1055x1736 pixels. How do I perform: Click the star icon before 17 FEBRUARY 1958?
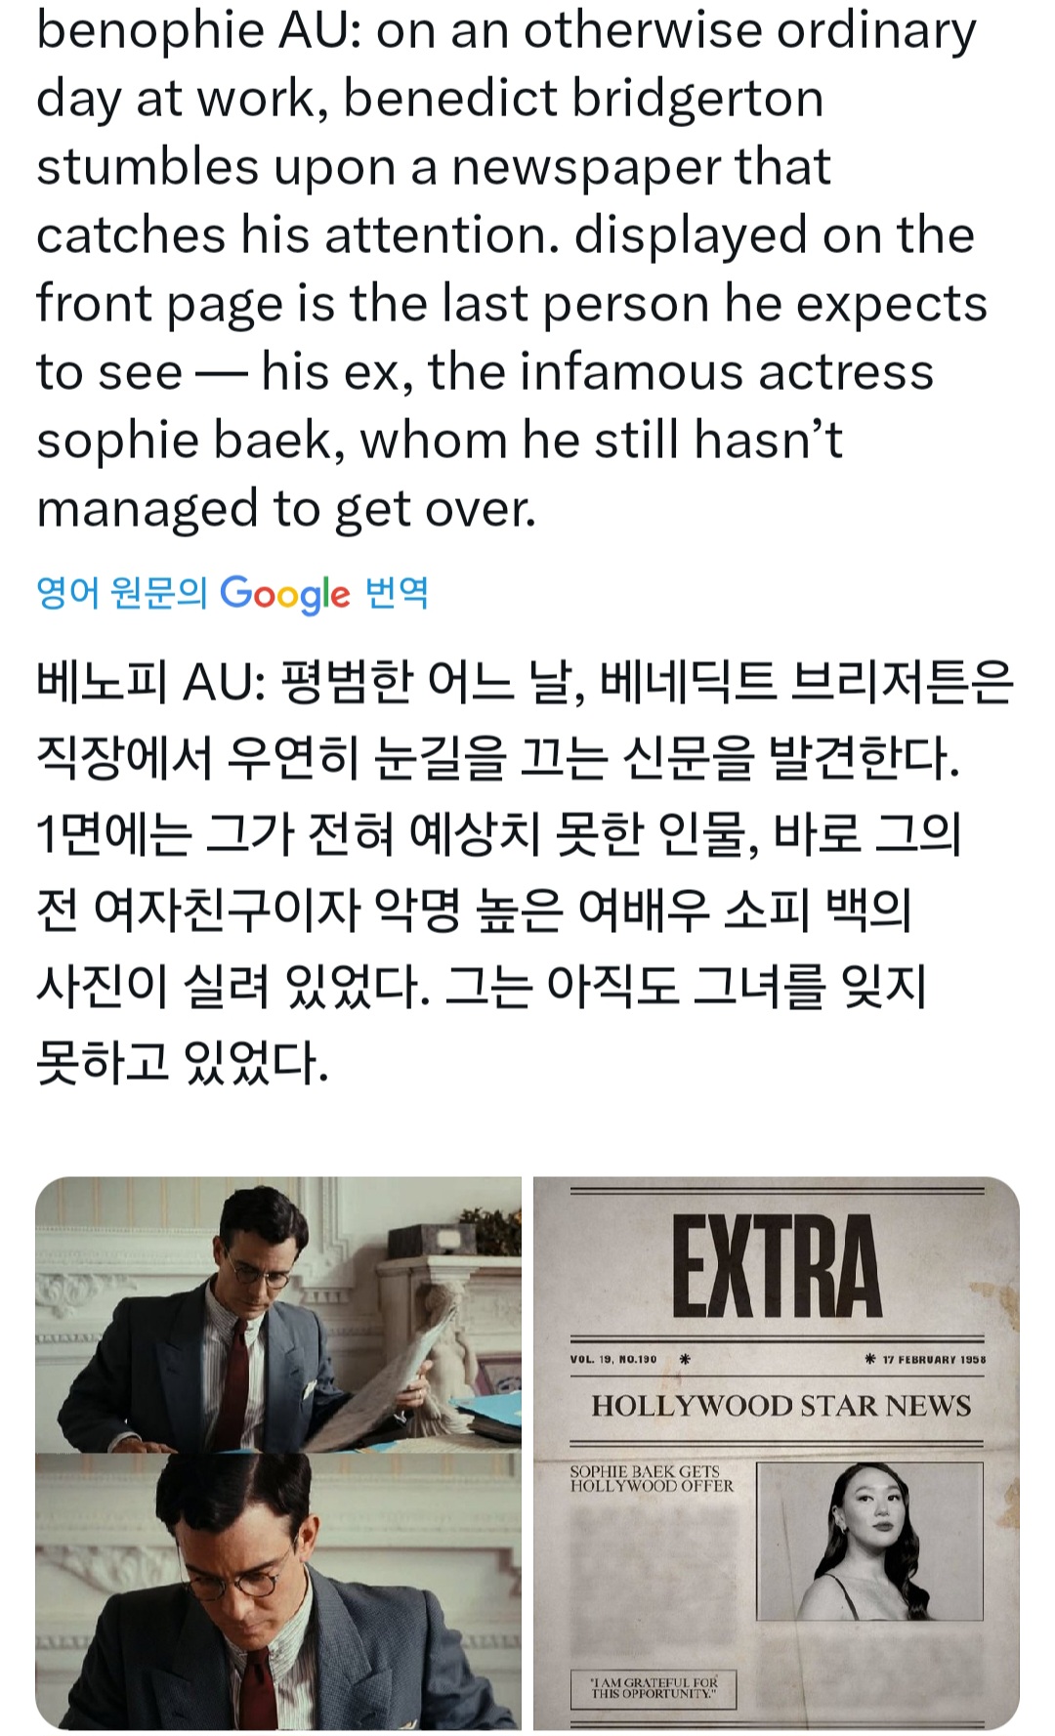870,1359
